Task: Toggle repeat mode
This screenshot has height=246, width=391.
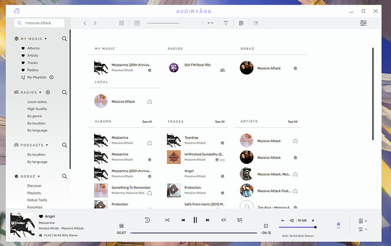Action: 223,220
